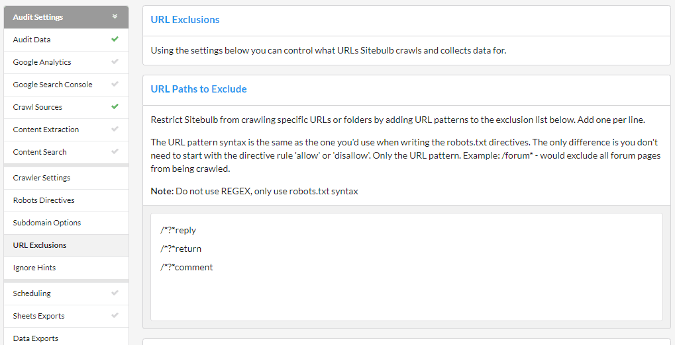
Task: Click the Content Extraction checkmark icon
Action: (115, 130)
